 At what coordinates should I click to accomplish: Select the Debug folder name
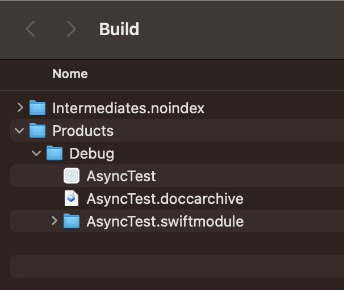click(x=92, y=153)
